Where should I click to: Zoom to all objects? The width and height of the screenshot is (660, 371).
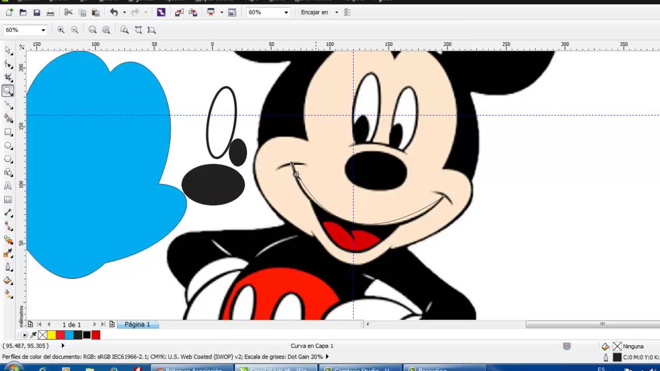[106, 30]
